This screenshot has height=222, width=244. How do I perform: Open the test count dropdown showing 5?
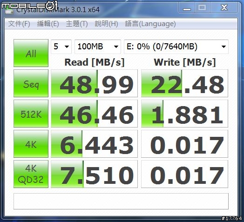(x=61, y=47)
